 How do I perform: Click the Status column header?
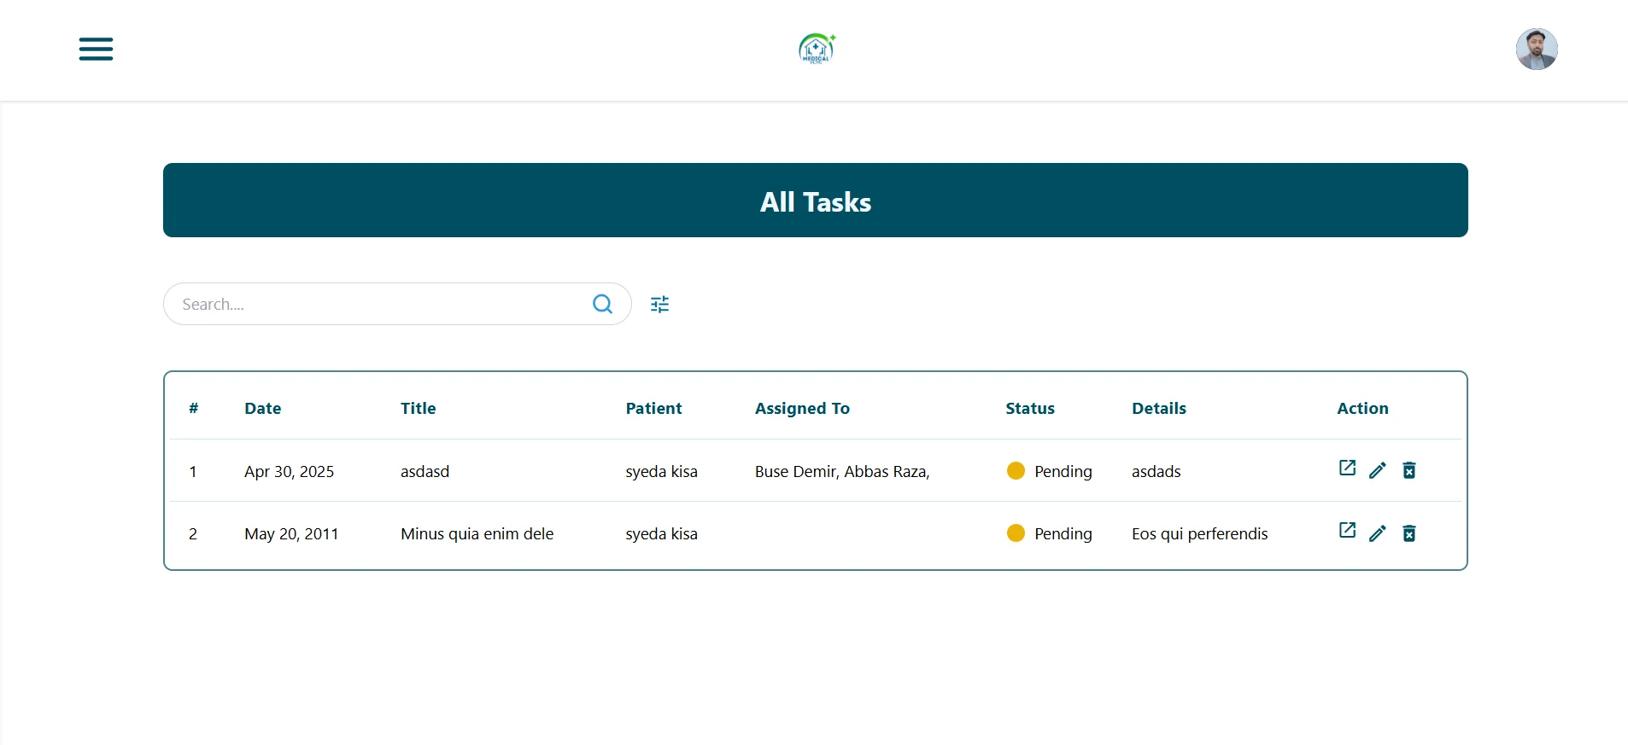[x=1029, y=408]
